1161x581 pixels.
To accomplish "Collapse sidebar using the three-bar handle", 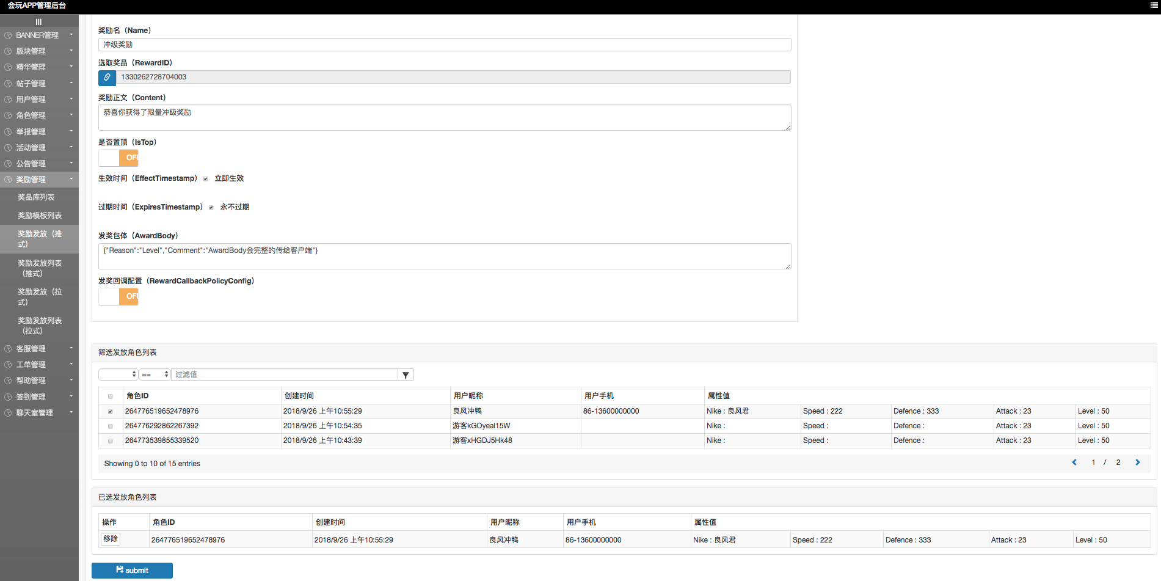I will (38, 22).
